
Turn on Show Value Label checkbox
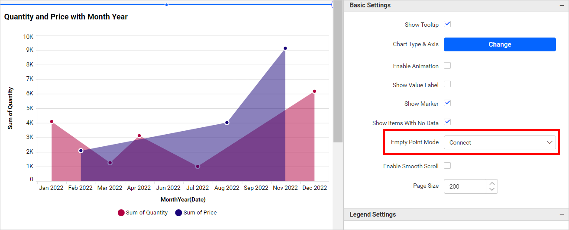(x=448, y=84)
